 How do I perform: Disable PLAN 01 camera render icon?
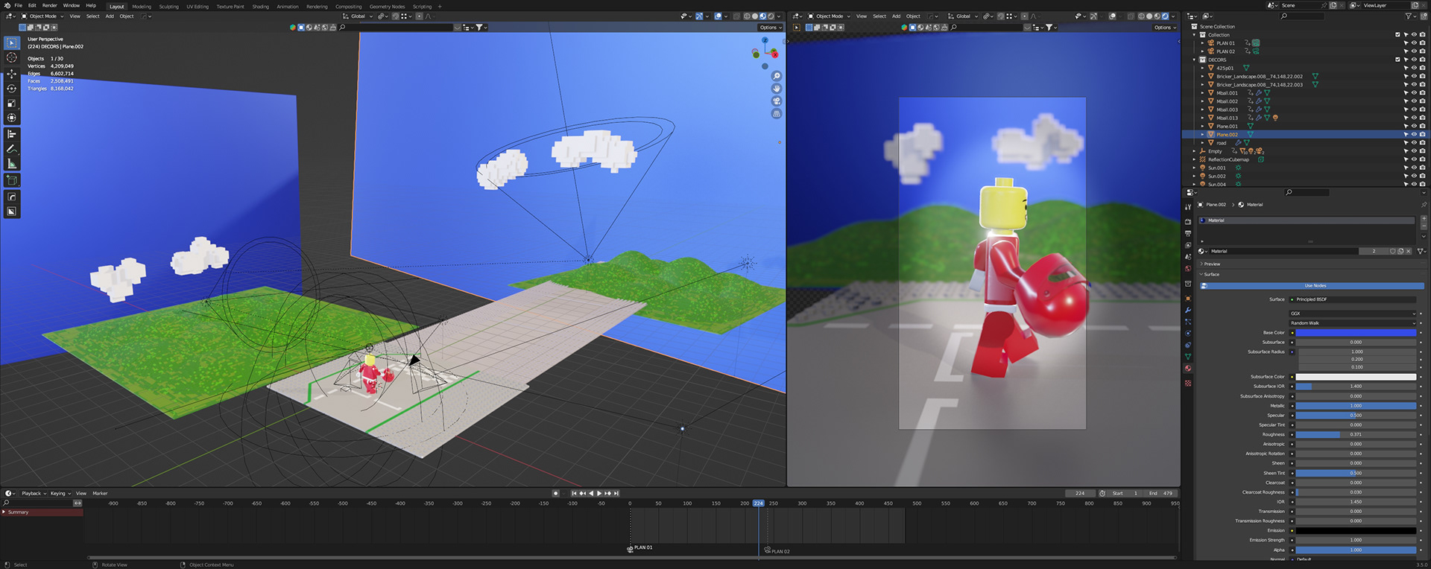click(x=1422, y=43)
